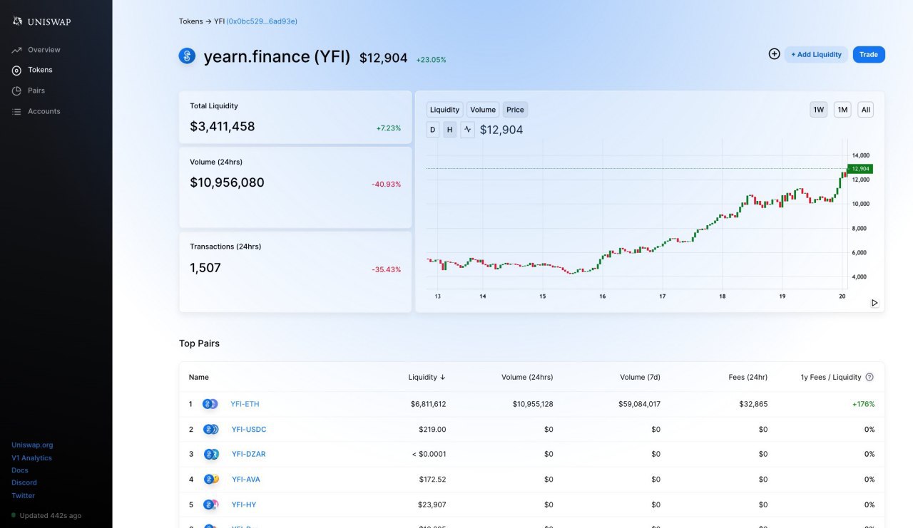Viewport: 913px width, 528px height.
Task: Click the Add Liquidity button
Action: pos(816,54)
